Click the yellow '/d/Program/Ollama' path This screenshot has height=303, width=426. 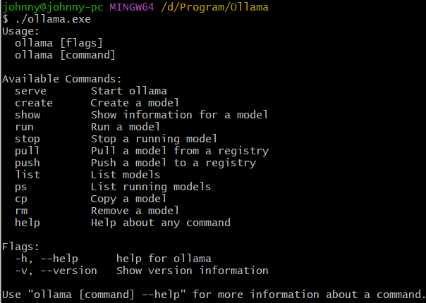214,7
